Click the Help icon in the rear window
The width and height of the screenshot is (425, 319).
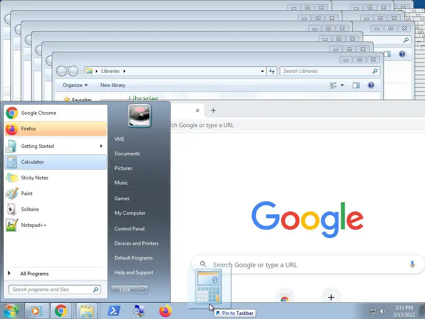(402, 54)
